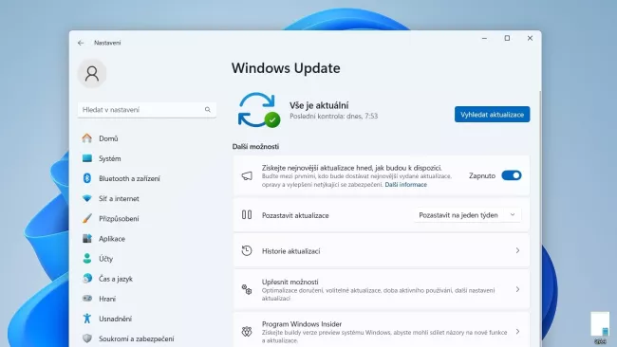The width and height of the screenshot is (617, 347).
Task: Open the Další informace link
Action: pos(405,185)
